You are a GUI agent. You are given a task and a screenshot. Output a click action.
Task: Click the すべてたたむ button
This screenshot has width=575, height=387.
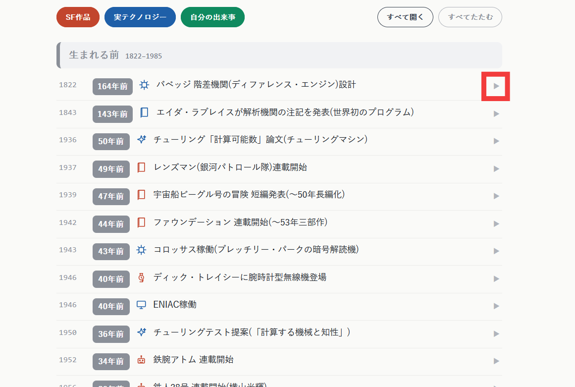pos(470,17)
